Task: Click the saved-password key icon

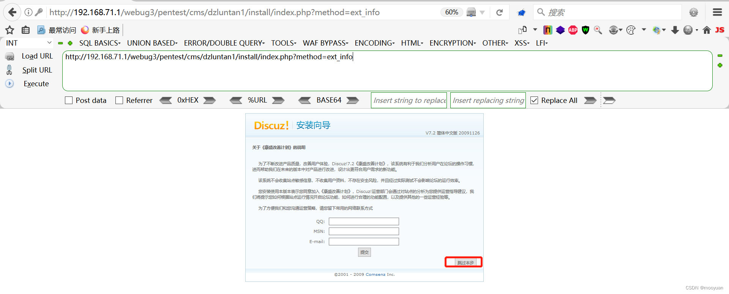Action: click(39, 12)
